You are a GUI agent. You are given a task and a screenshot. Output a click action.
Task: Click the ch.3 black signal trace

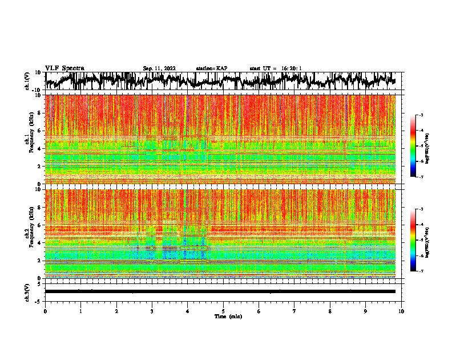(220, 291)
